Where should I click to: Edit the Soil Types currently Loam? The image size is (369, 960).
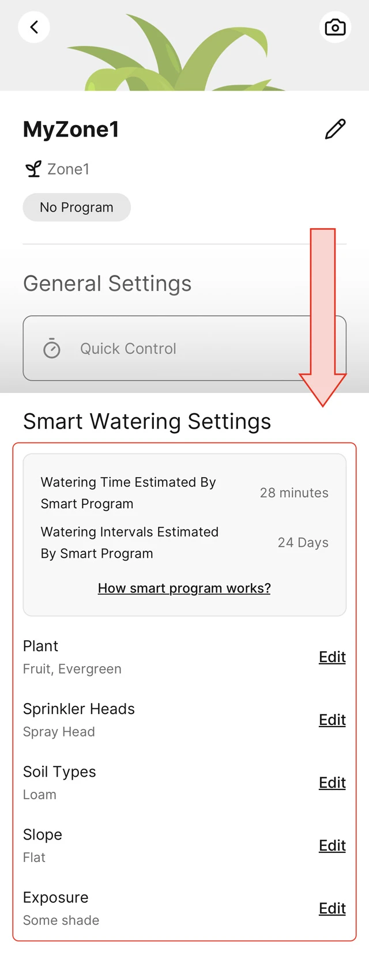pos(332,782)
